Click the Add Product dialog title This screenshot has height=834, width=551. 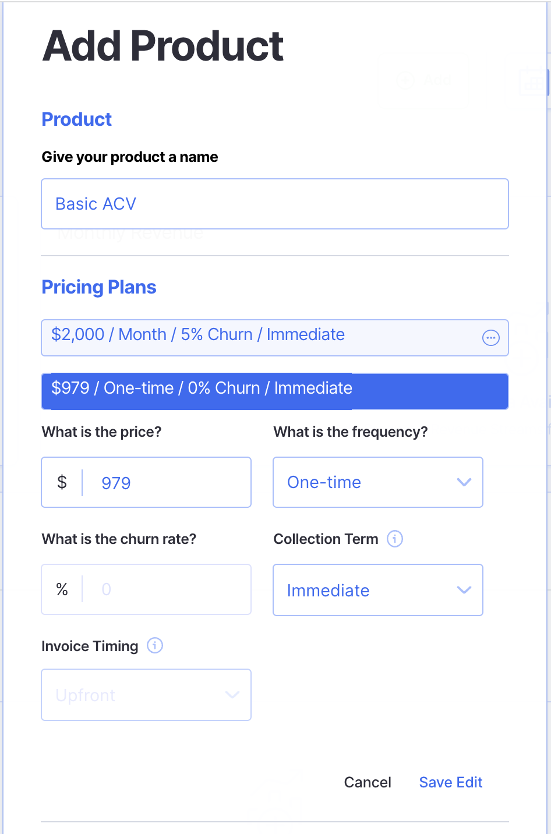pos(163,47)
